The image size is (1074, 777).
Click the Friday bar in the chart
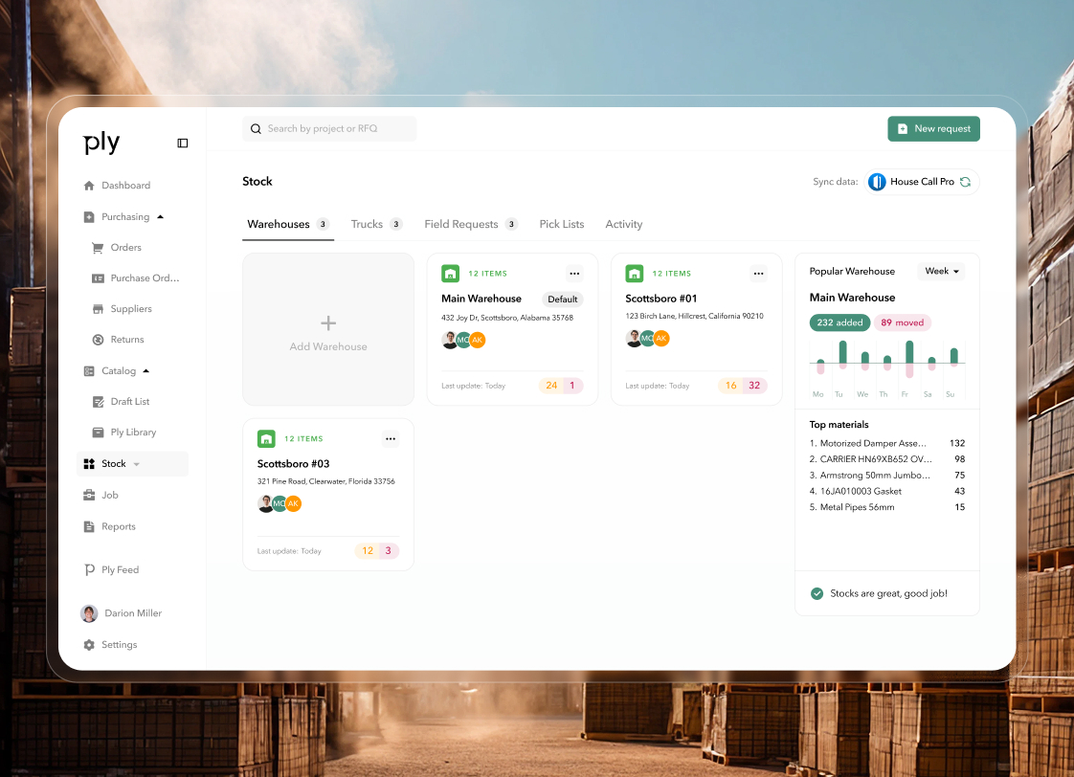[x=909, y=359]
